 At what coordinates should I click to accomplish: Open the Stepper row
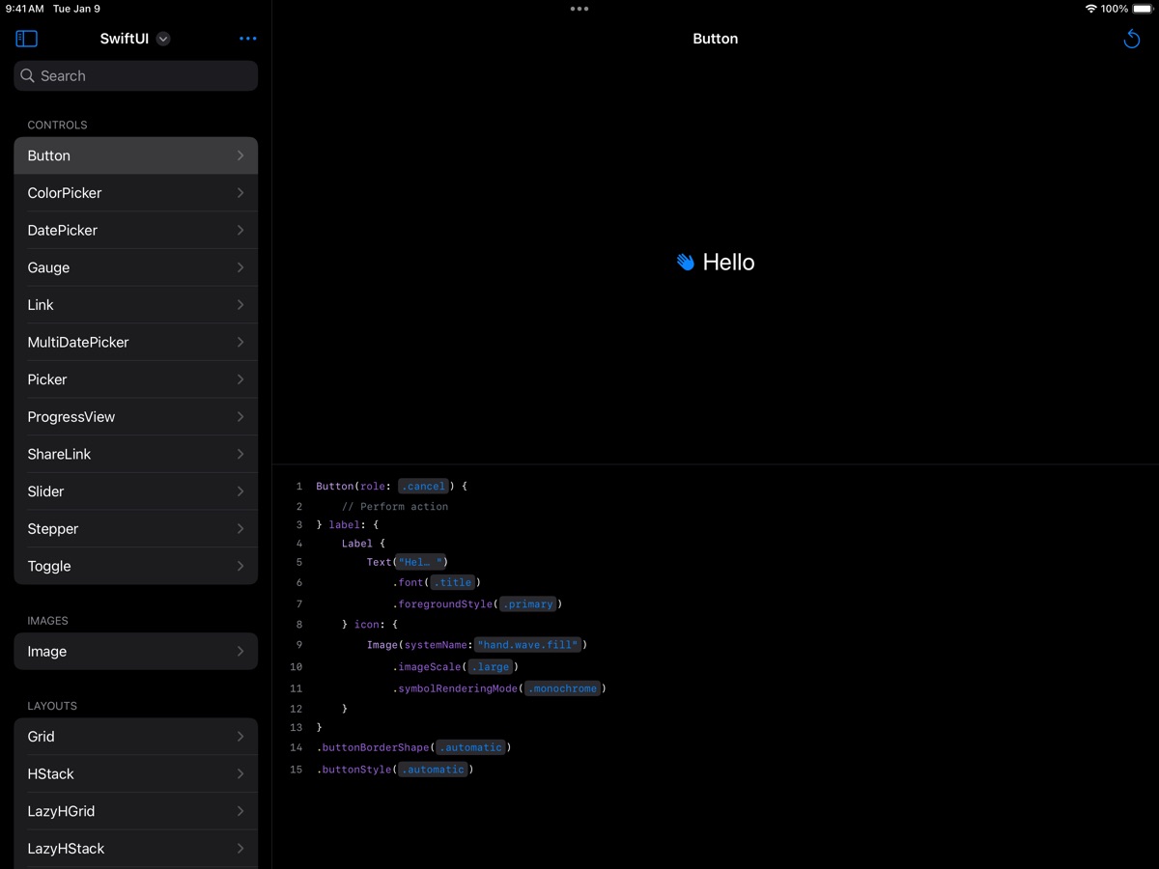tap(136, 529)
